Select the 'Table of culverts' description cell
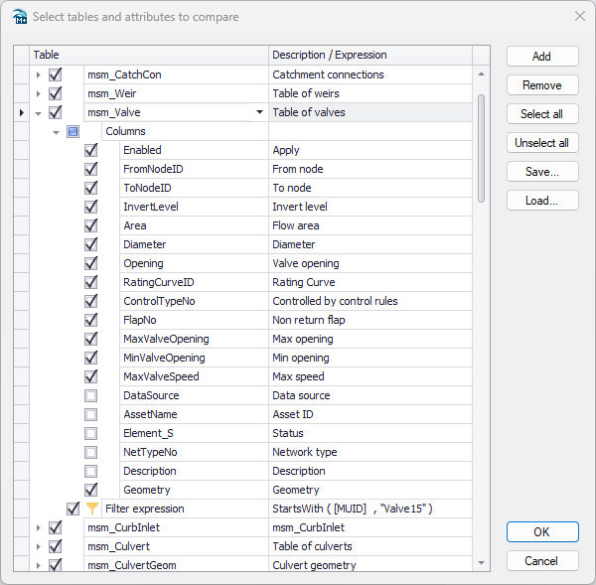Image resolution: width=596 pixels, height=585 pixels. (x=371, y=546)
